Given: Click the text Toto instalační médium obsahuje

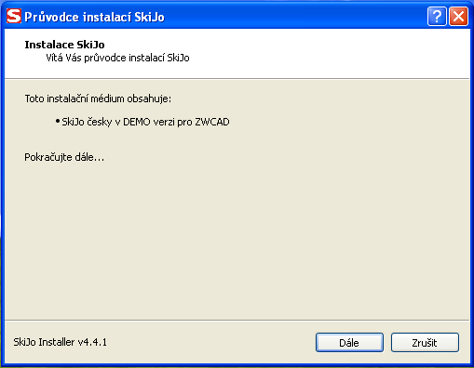Looking at the screenshot, I should [97, 99].
